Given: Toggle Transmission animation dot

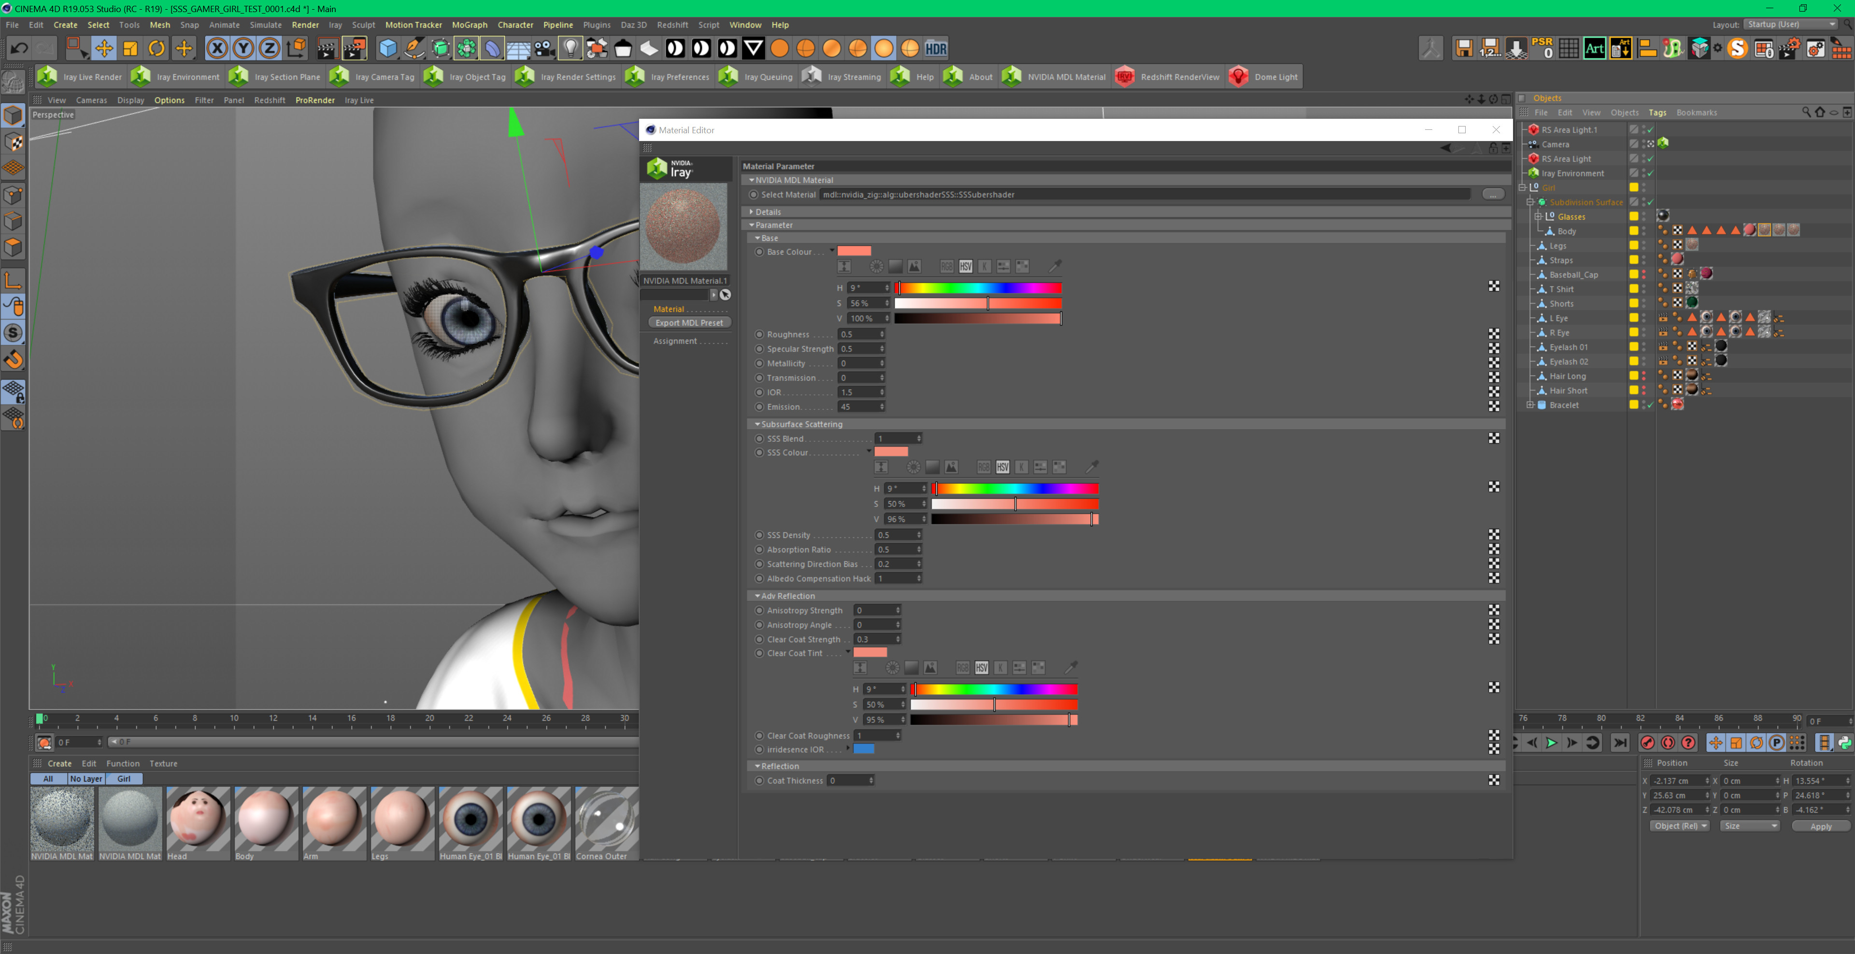Looking at the screenshot, I should pos(759,378).
